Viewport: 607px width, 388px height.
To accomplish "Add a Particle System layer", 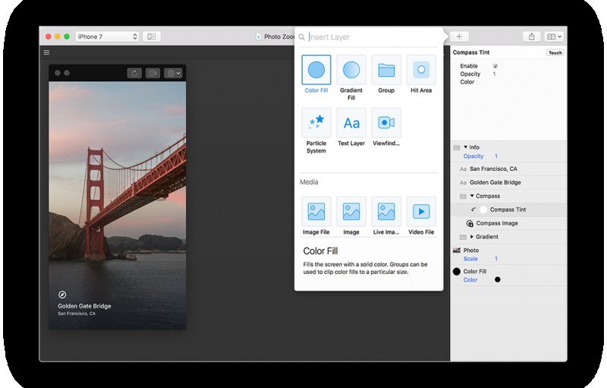I will 316,122.
